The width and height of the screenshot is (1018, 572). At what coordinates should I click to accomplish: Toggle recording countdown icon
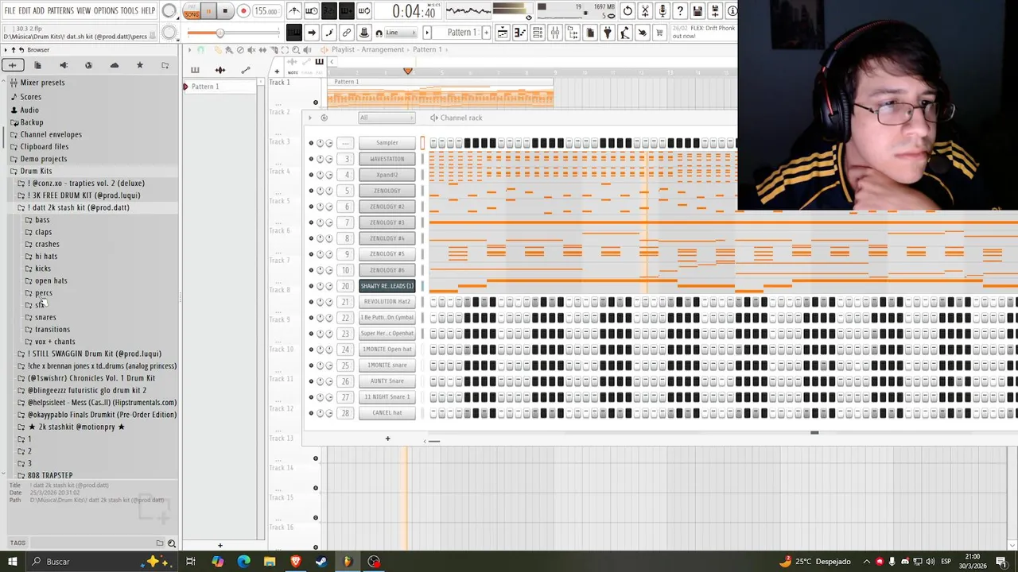pos(328,11)
